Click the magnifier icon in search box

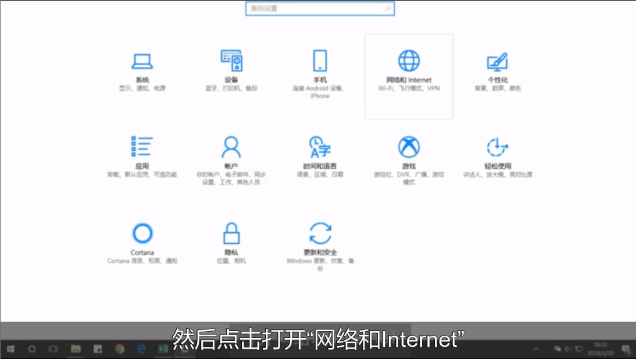[x=388, y=9]
